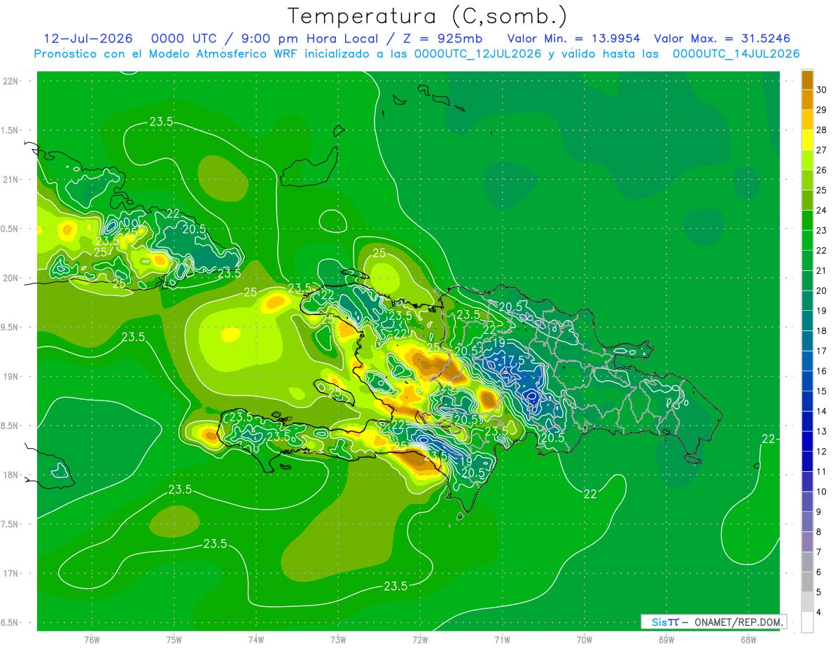Select the 'Valor Max. = 31.5246' value
840x649 pixels.
(x=722, y=39)
